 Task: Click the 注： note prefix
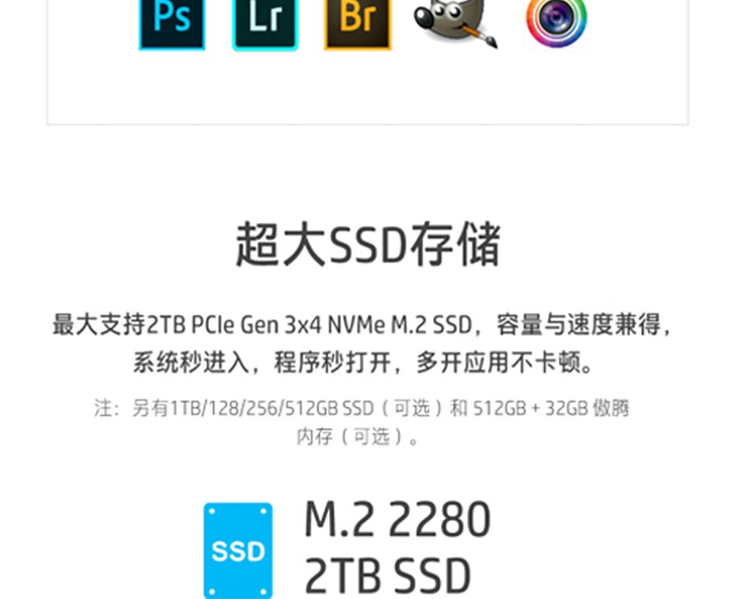tap(107, 408)
